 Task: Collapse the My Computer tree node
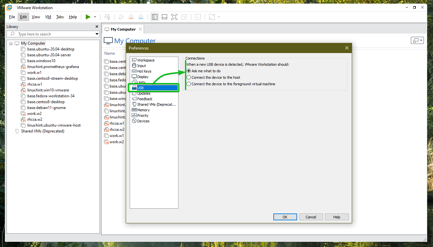click(11, 43)
